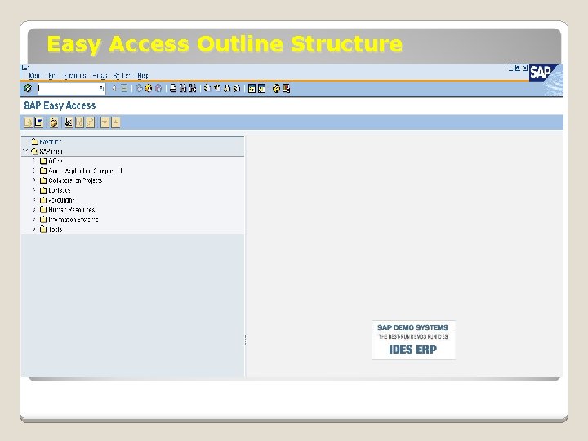Open the System menu

point(122,75)
